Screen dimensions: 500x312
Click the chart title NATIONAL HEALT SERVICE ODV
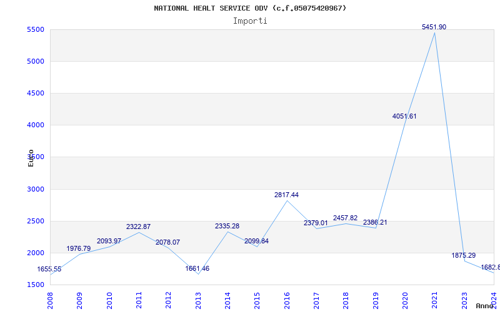coord(250,8)
